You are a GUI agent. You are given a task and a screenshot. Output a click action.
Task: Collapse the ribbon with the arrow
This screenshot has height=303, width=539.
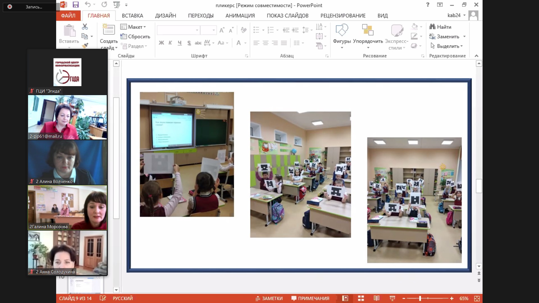point(476,56)
